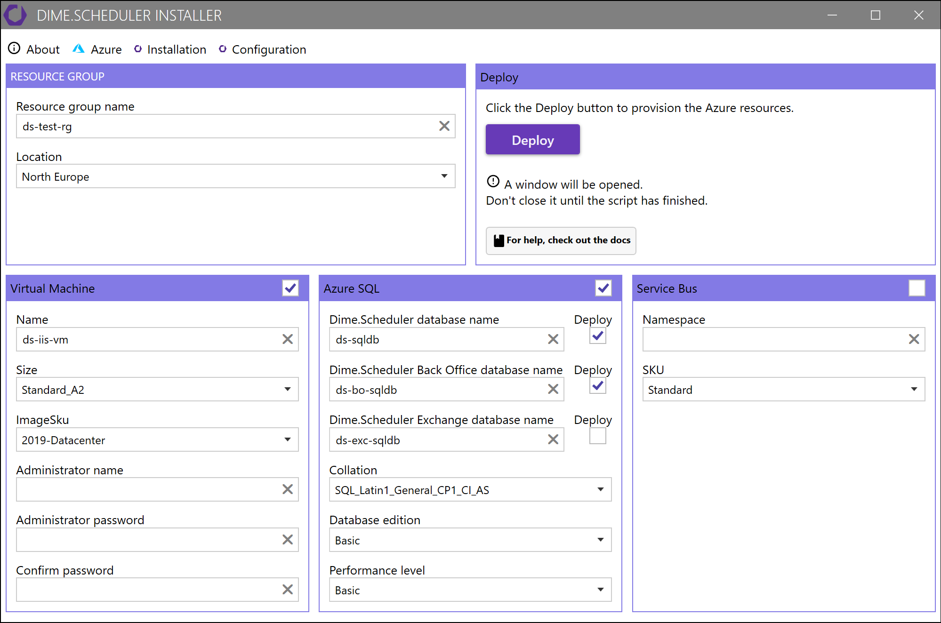
Task: Click the Deploy button
Action: (533, 139)
